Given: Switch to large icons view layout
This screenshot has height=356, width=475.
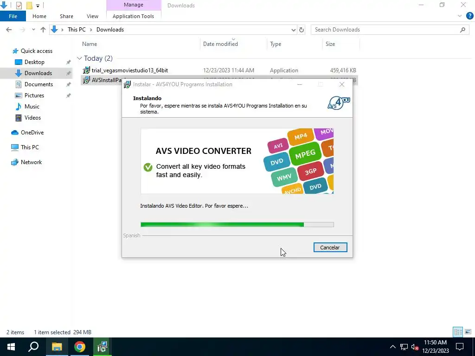Looking at the screenshot, I should 468,332.
